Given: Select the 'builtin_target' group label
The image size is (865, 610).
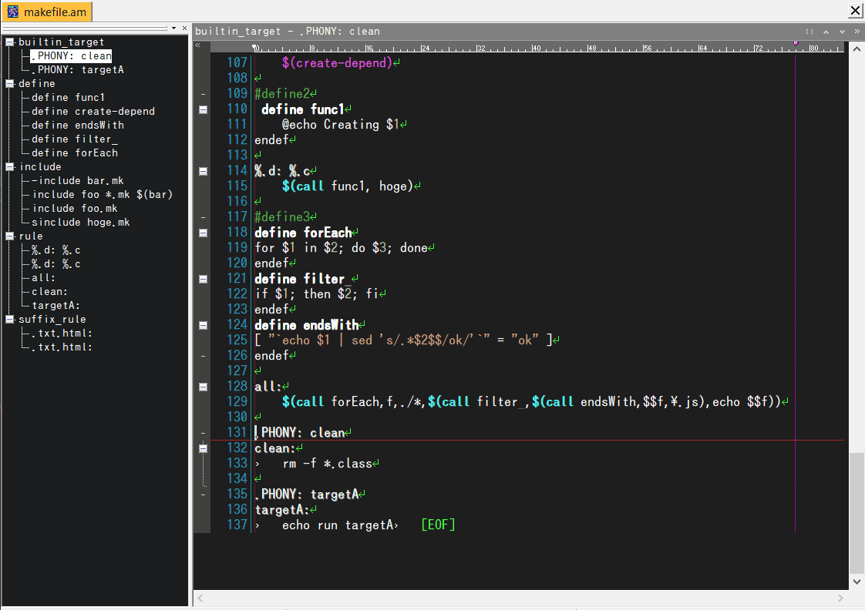Looking at the screenshot, I should 61,42.
